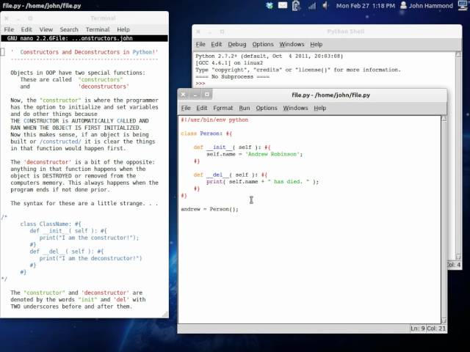Click the '==== No Subprocess ====' line
The width and height of the screenshot is (470, 352).
pos(232,76)
